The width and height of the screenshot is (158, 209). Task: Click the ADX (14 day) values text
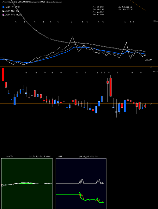click(x=88, y=156)
